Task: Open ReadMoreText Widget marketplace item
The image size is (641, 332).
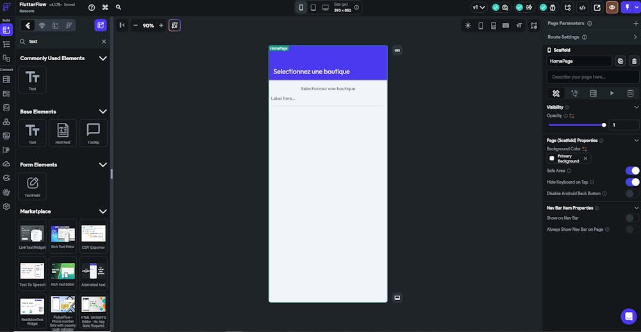Action: pyautogui.click(x=32, y=311)
